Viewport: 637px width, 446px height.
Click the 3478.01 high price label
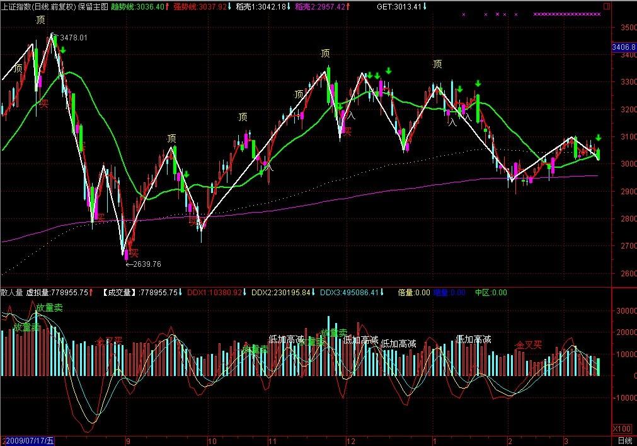click(x=74, y=38)
